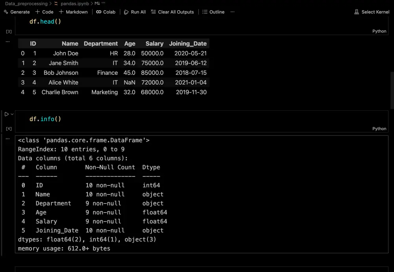Click the Finance department cell
The width and height of the screenshot is (394, 272).
[107, 72]
